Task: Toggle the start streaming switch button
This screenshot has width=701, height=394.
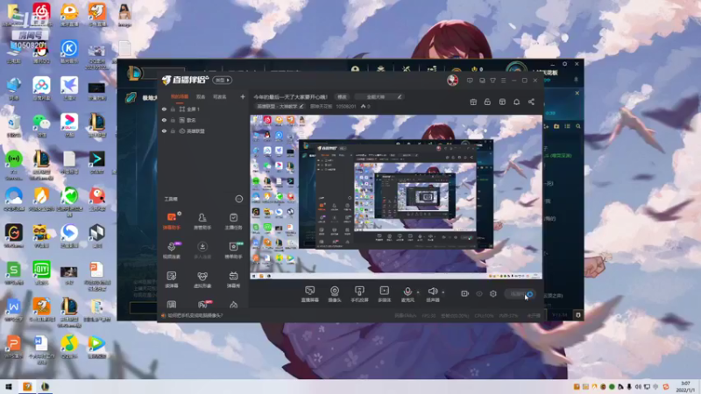Action: point(519,294)
